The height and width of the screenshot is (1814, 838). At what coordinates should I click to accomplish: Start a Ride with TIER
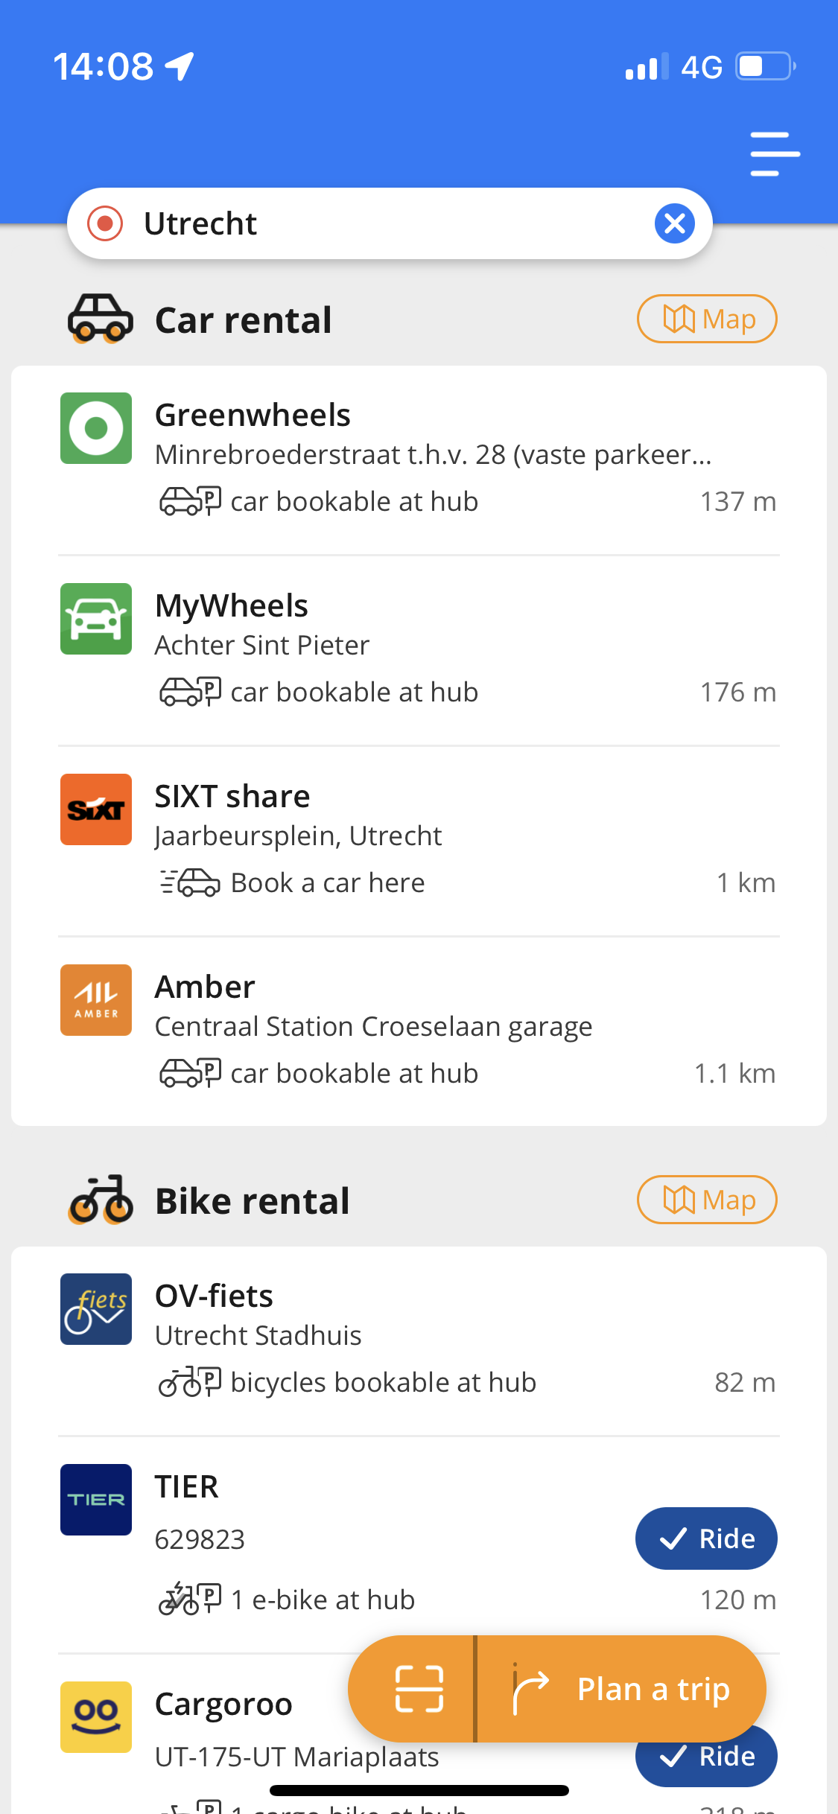tap(706, 1538)
